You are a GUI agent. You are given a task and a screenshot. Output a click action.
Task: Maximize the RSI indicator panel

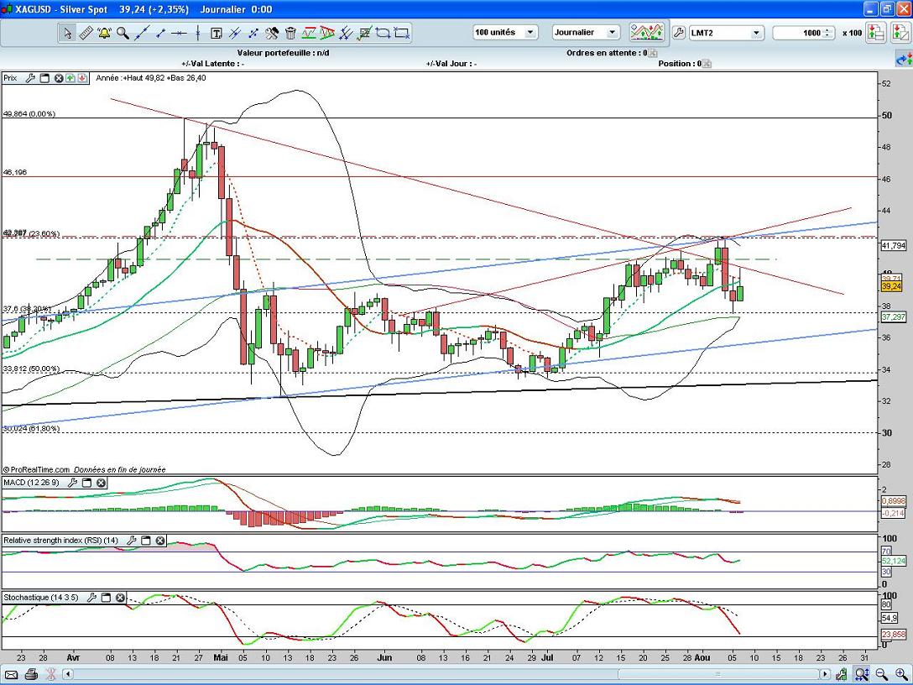tap(145, 541)
